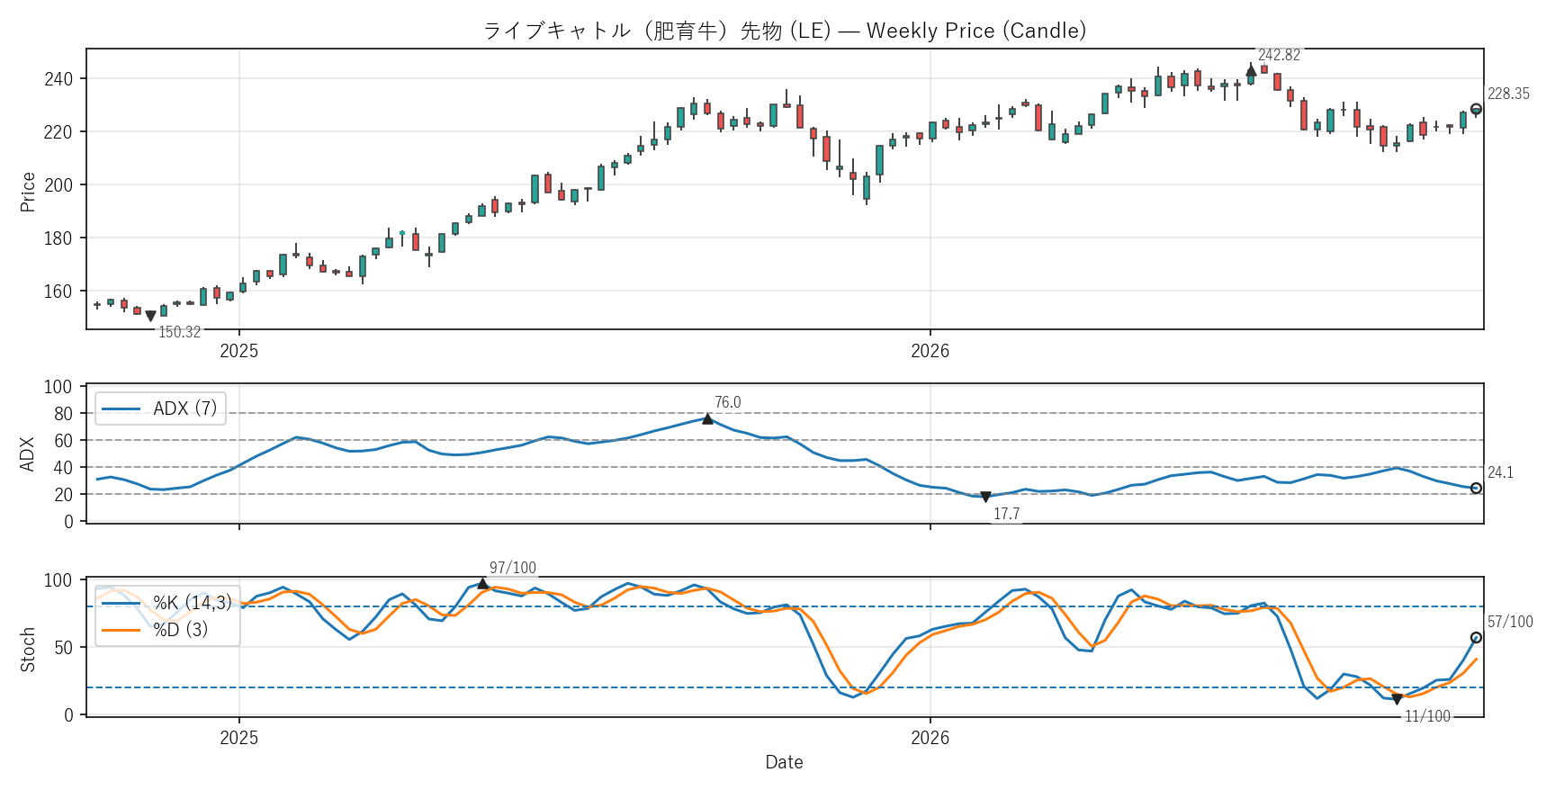Click the latest ADX circle marker
1555x790 pixels.
tap(1476, 489)
